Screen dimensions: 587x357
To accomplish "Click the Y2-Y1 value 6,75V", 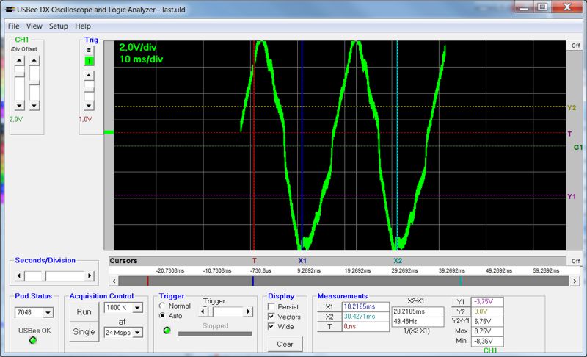I will coord(487,322).
